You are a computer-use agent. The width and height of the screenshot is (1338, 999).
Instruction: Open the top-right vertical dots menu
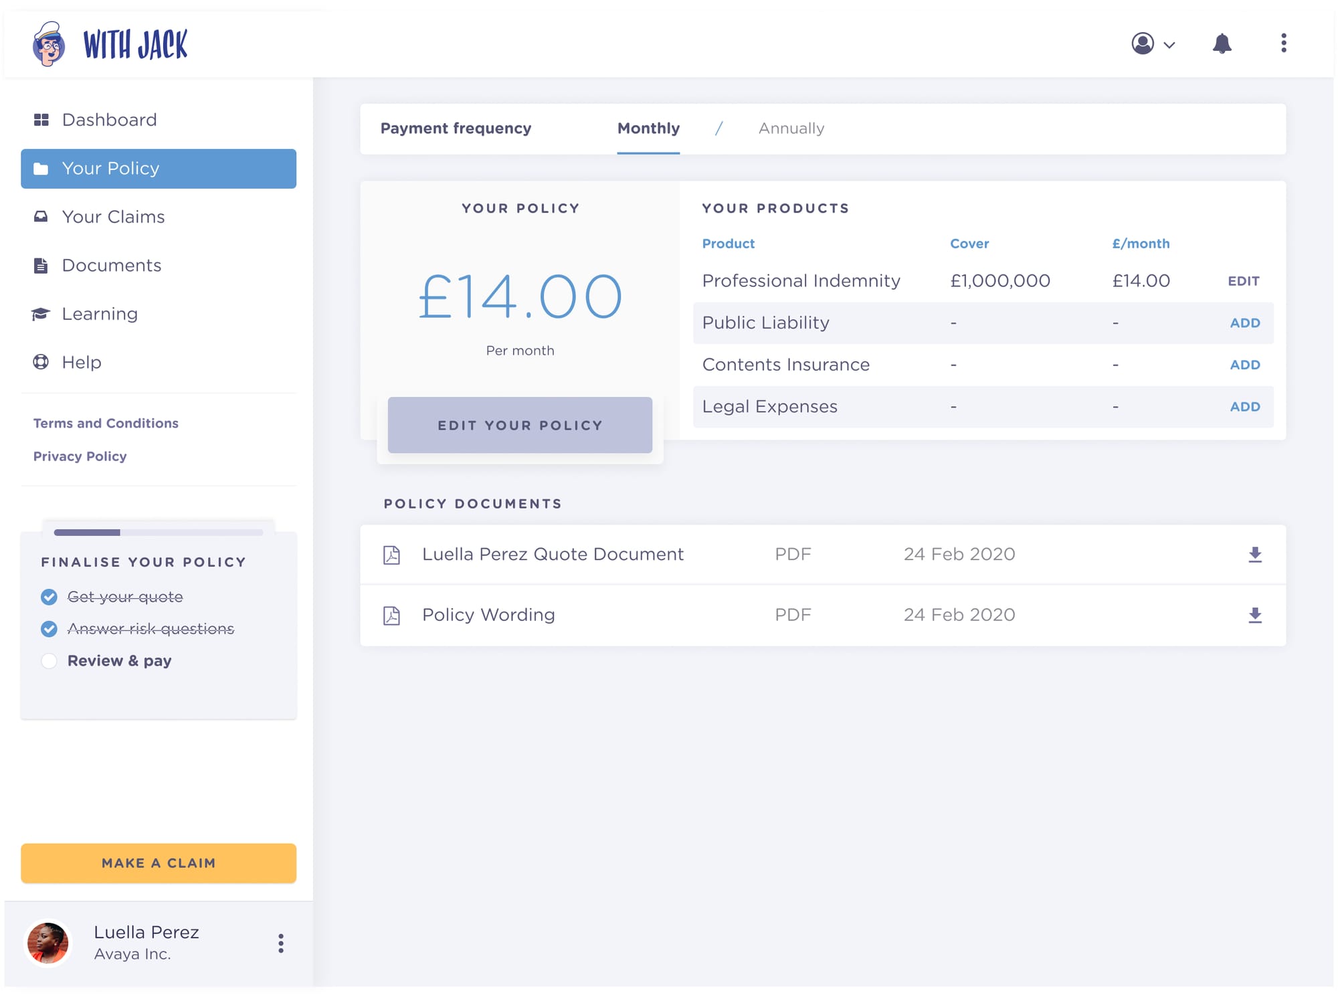(x=1282, y=43)
